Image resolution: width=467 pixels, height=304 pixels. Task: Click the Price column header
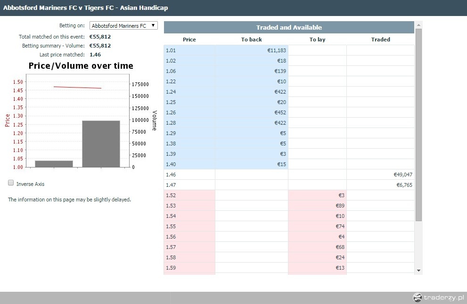click(189, 39)
